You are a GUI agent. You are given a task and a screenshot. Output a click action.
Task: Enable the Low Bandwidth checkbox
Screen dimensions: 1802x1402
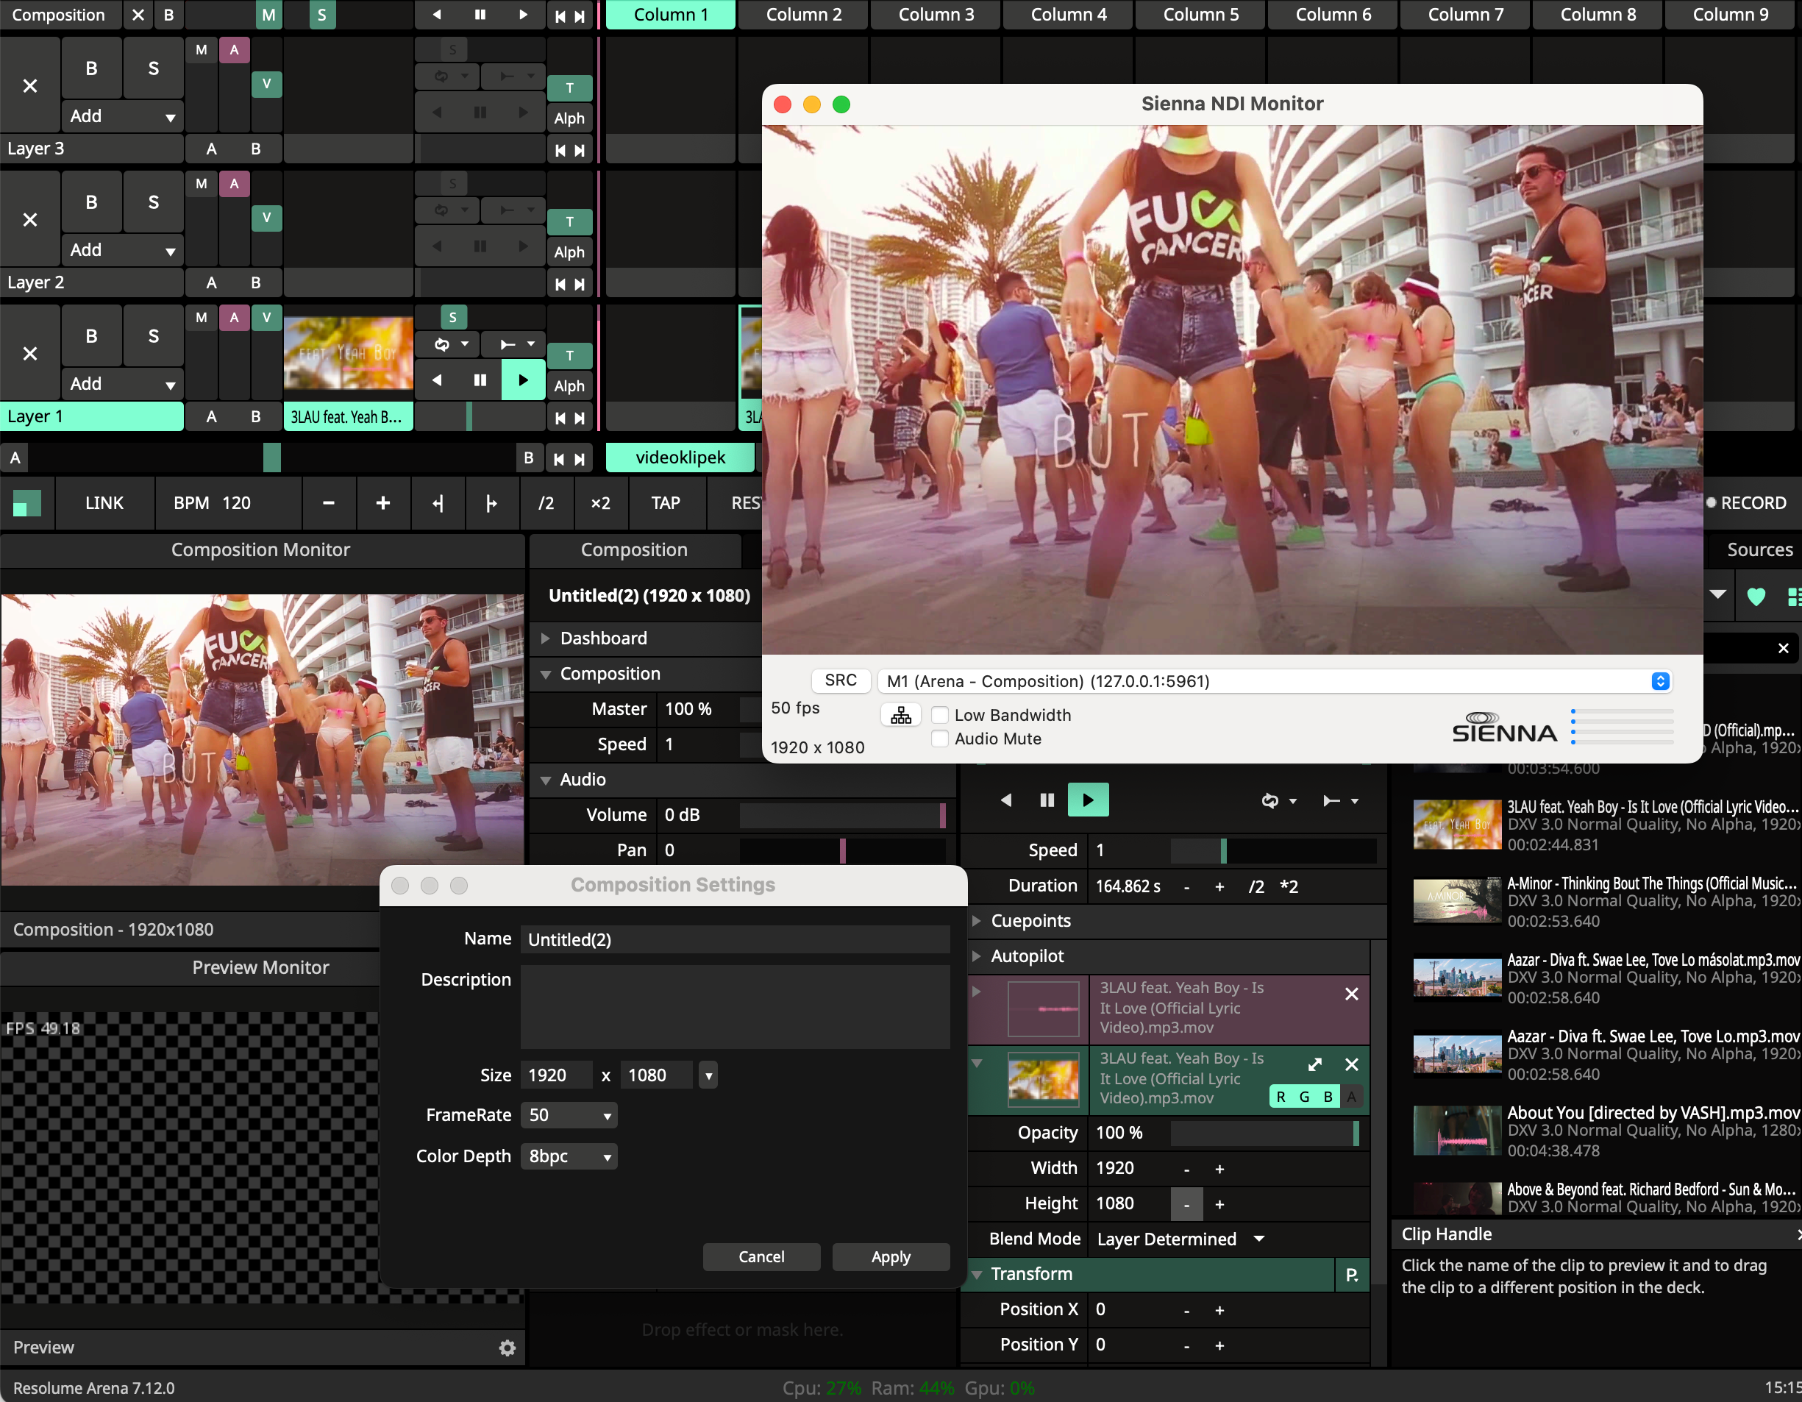(x=940, y=715)
